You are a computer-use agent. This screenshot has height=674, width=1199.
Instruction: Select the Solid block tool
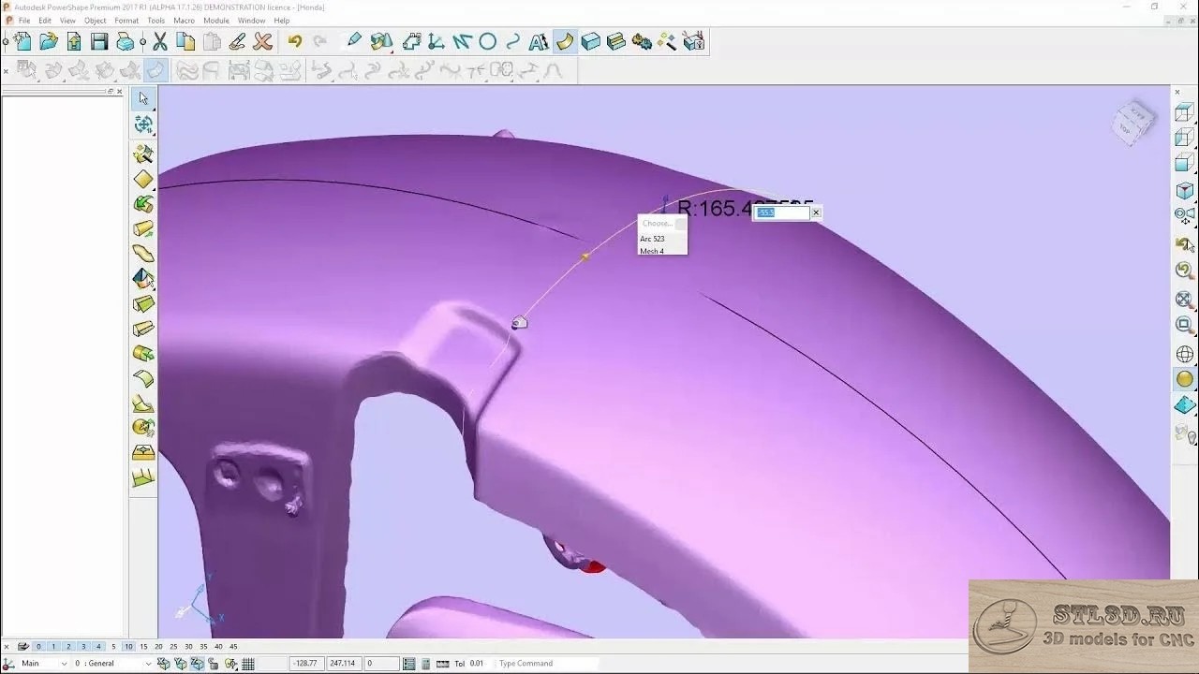click(x=590, y=41)
